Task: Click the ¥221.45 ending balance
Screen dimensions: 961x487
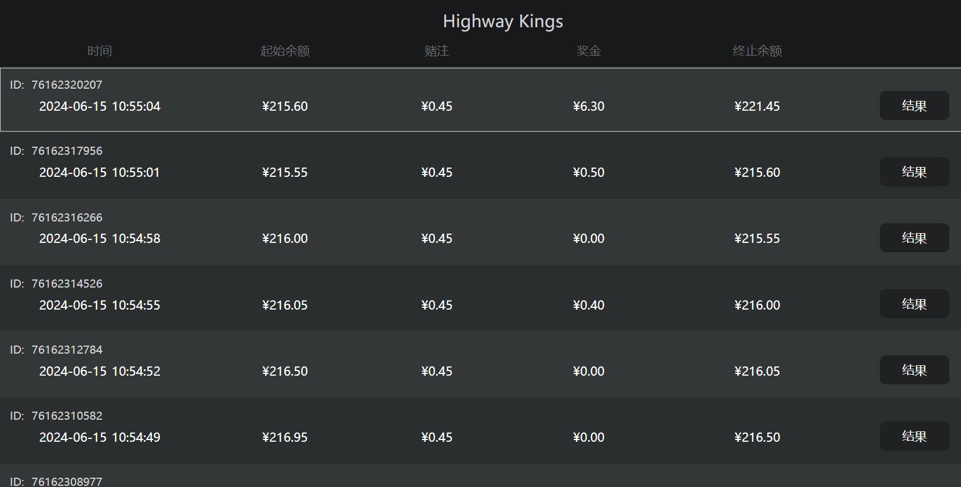Action: pos(757,106)
